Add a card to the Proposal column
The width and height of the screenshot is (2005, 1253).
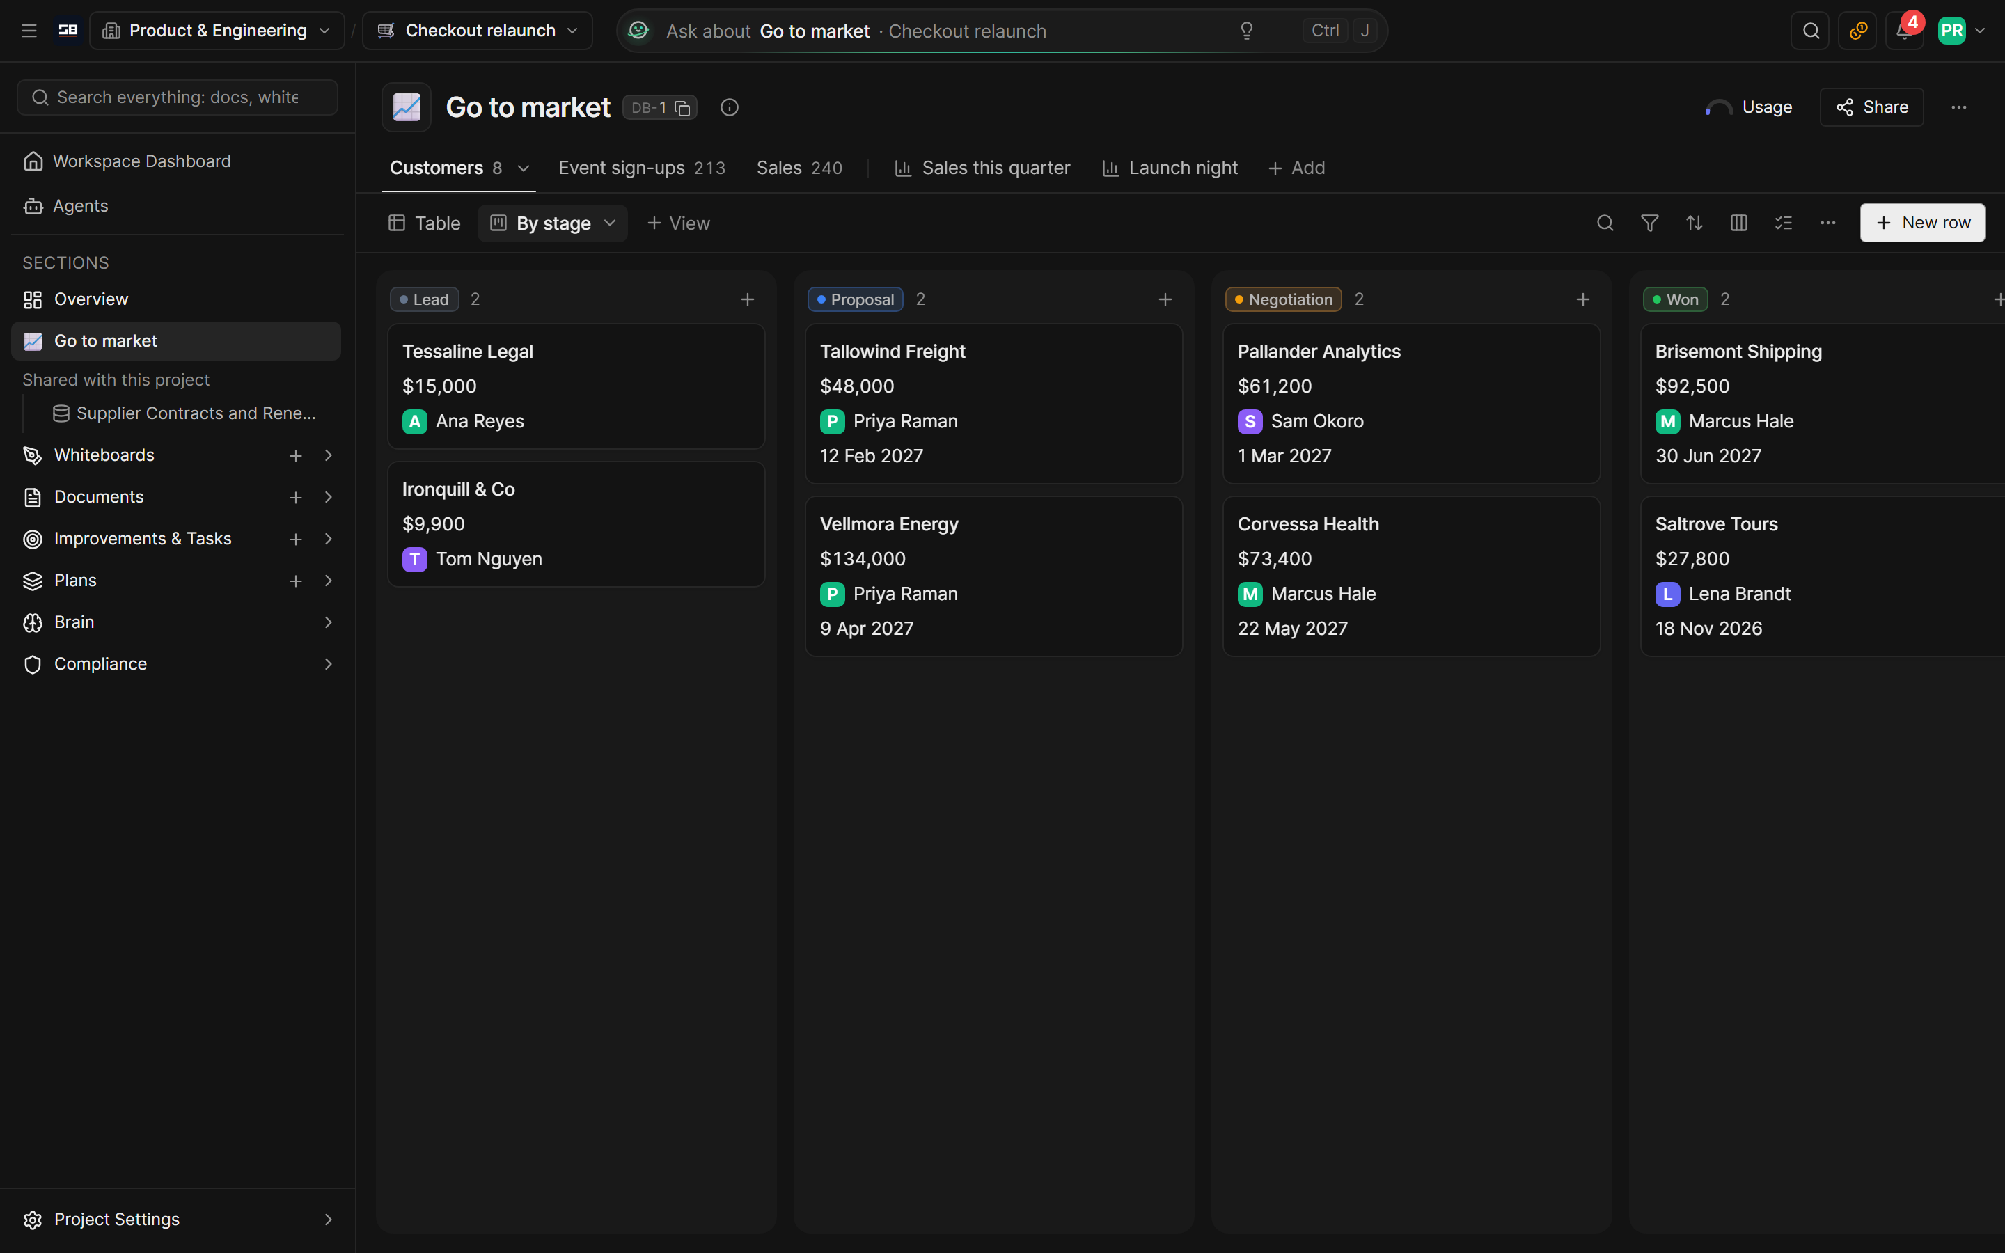point(1165,299)
